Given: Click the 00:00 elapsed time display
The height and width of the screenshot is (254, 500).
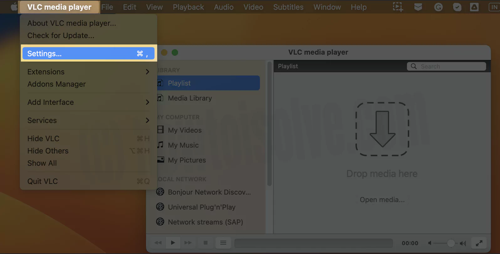Looking at the screenshot, I should (410, 243).
